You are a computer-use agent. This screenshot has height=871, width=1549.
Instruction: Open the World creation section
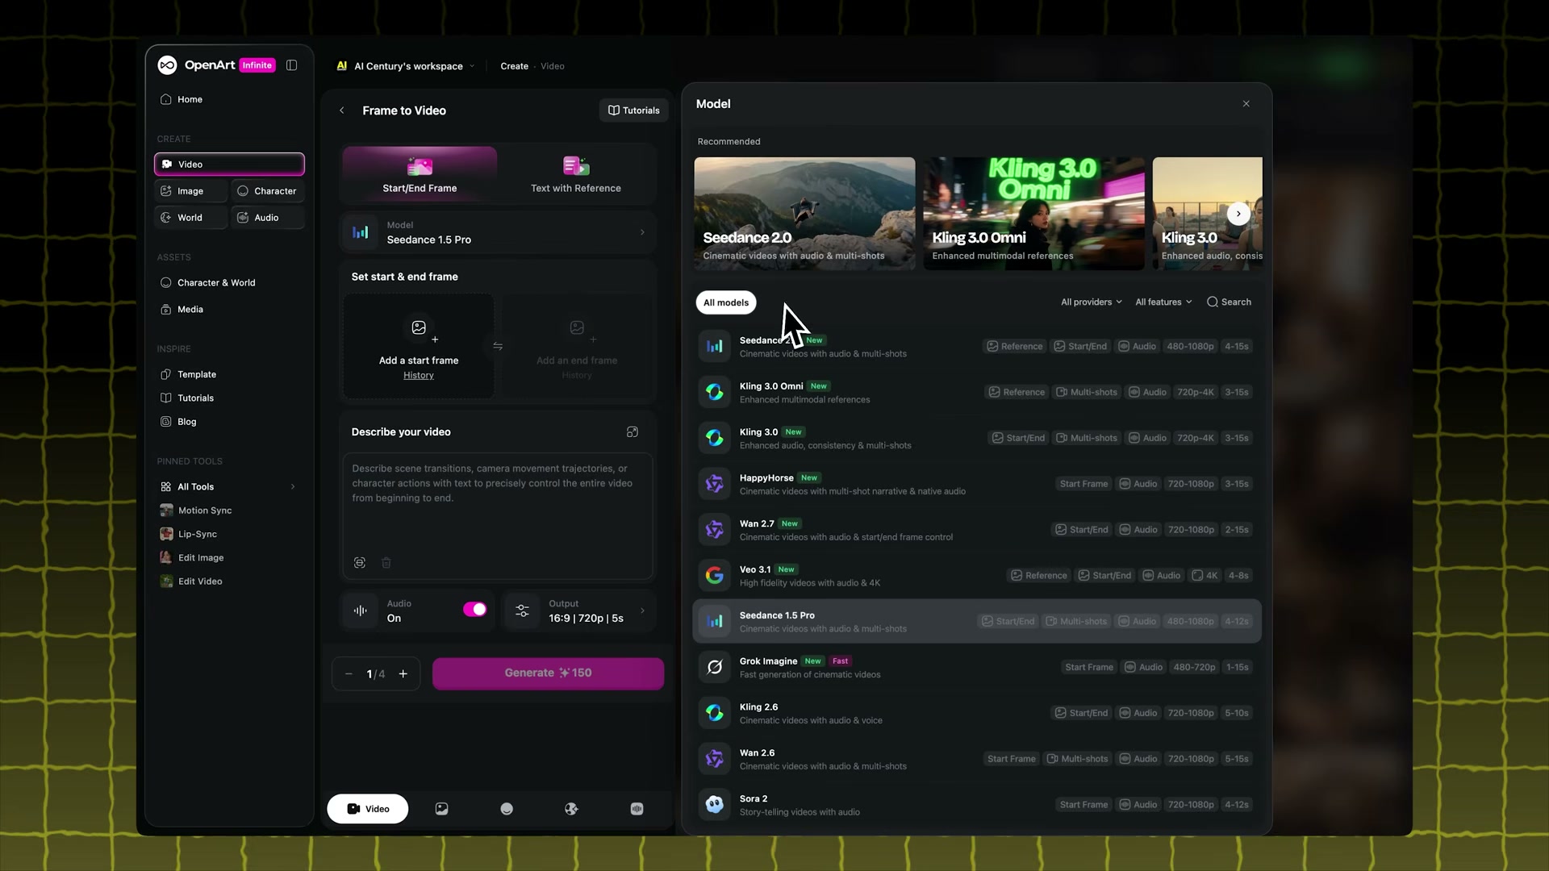tap(190, 218)
